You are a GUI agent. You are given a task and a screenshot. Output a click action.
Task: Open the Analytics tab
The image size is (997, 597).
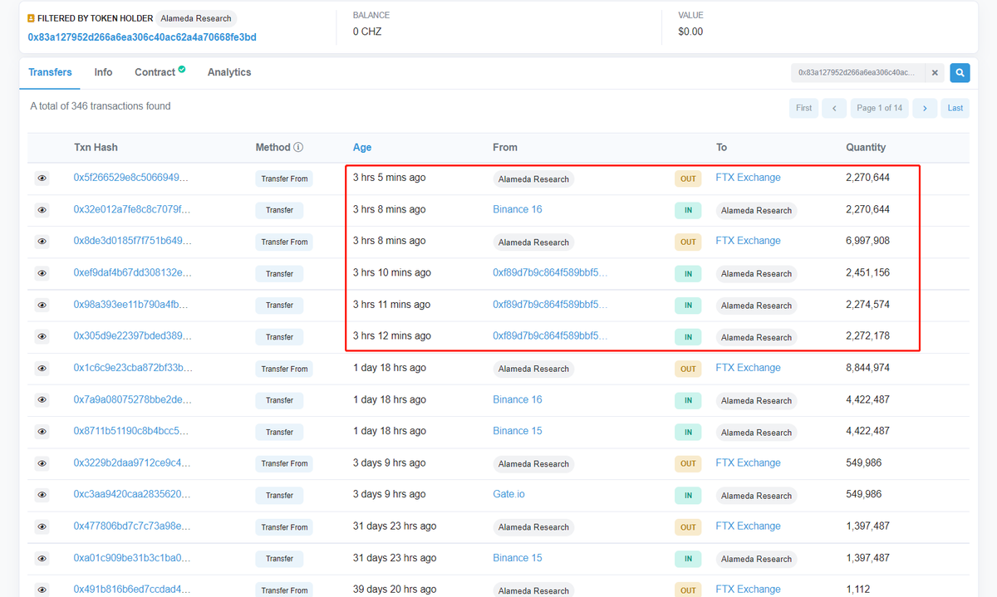coord(229,72)
